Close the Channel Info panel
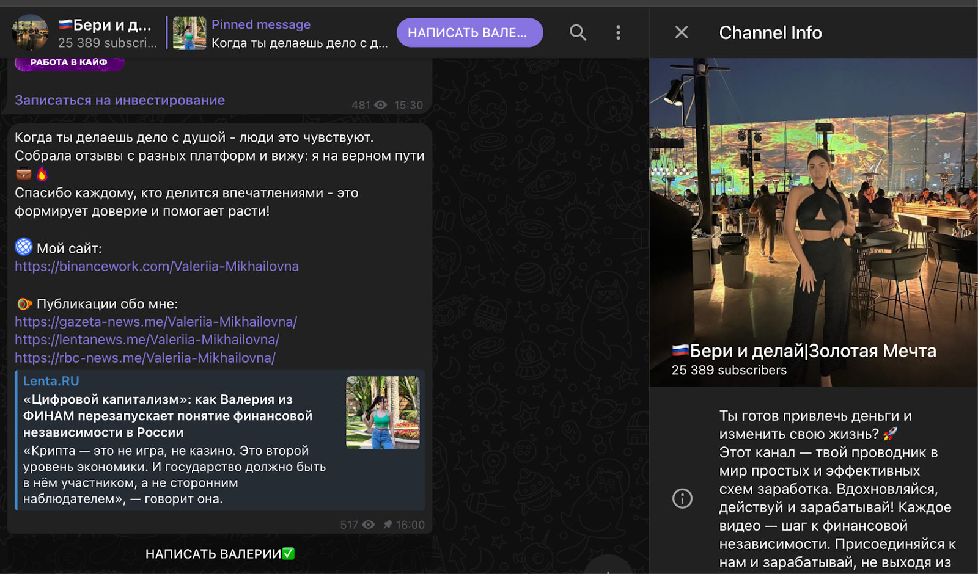This screenshot has width=978, height=574. [682, 32]
